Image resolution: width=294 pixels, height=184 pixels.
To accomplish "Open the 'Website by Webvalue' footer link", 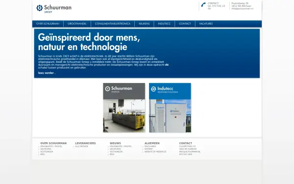I will coord(155,152).
